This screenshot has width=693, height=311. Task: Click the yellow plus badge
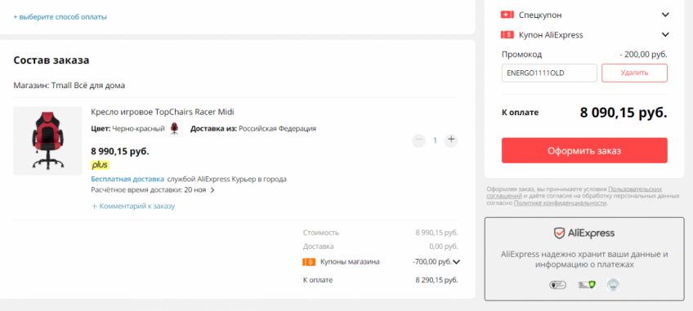100,165
